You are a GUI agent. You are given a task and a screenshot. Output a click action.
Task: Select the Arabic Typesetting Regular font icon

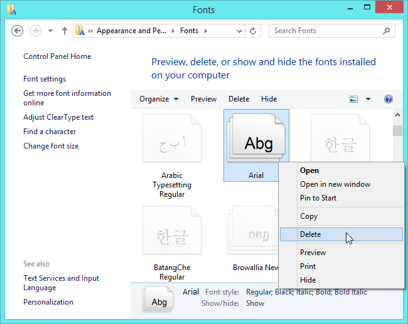pyautogui.click(x=172, y=140)
